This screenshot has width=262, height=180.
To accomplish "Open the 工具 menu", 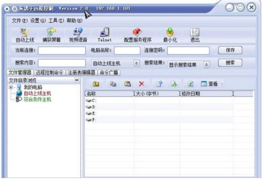I will click(x=56, y=20).
